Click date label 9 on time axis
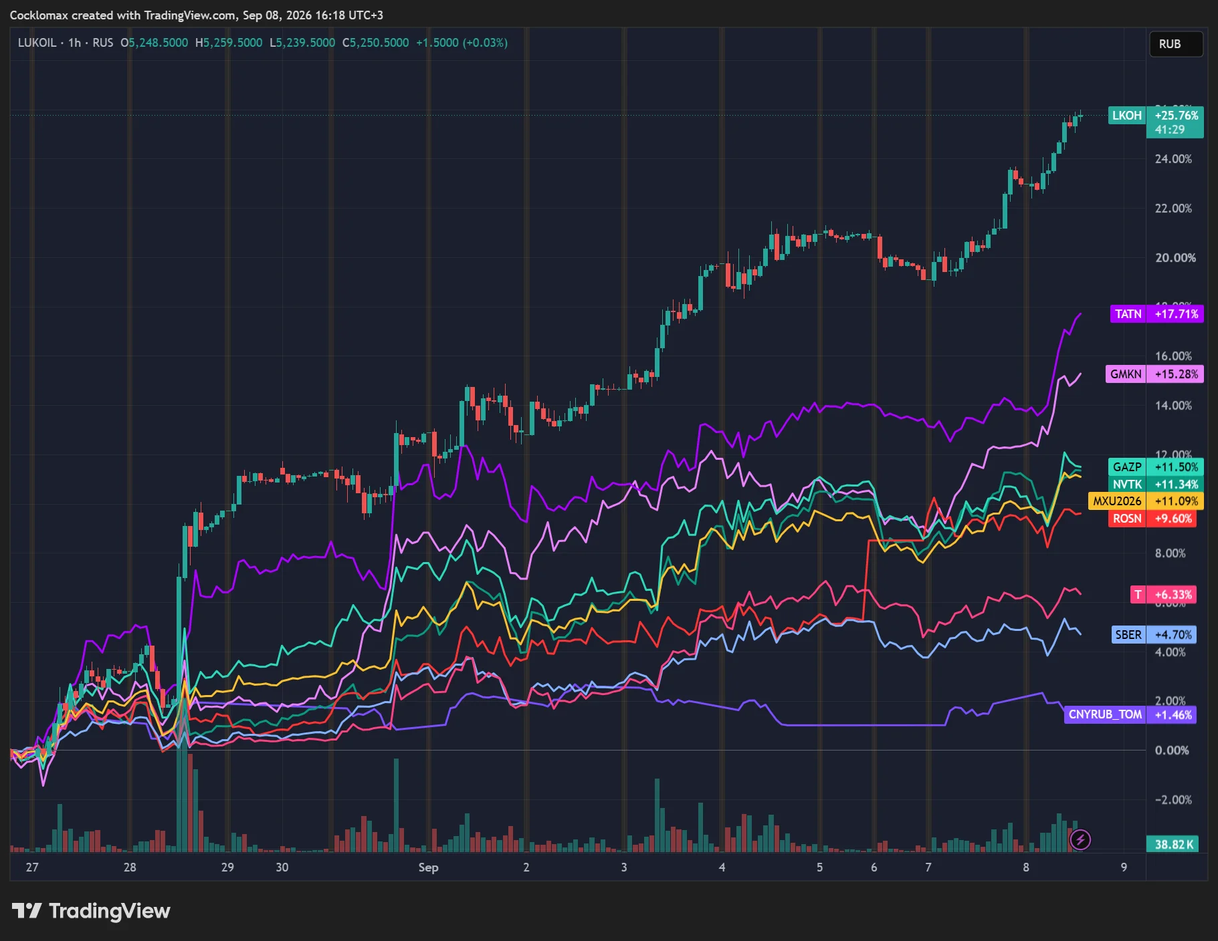The width and height of the screenshot is (1218, 941). coord(1124,867)
